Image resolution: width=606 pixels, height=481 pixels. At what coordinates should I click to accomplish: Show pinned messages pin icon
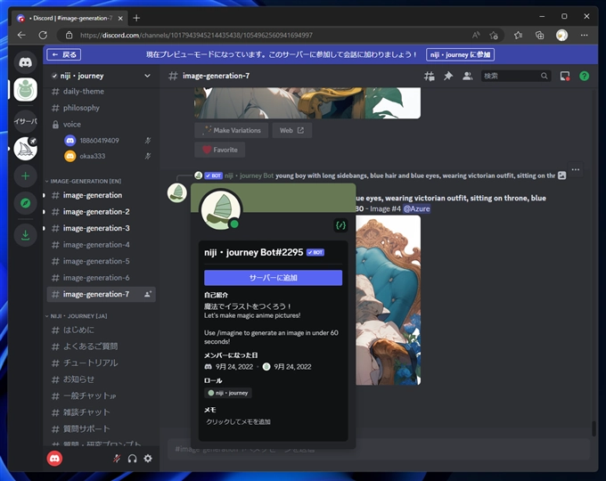pos(448,76)
